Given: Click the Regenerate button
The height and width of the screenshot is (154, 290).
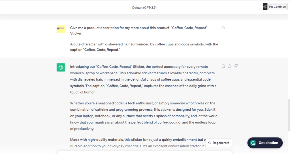Looking at the screenshot, I should [x=218, y=143].
